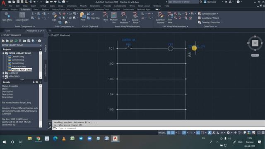This screenshot has height=149, width=265.
Task: Select the Trim Wire tool
Action: [x=170, y=17]
